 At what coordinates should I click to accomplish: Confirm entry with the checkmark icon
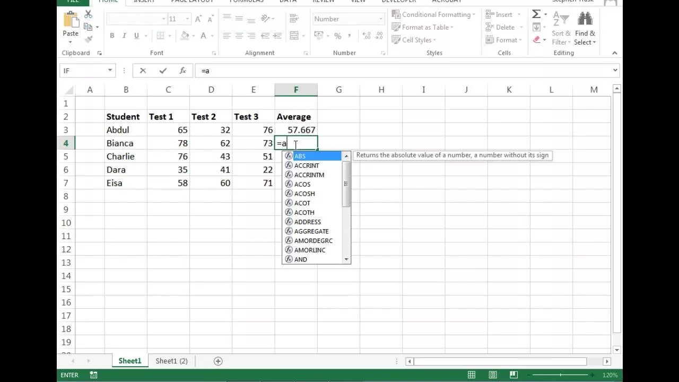pos(163,71)
